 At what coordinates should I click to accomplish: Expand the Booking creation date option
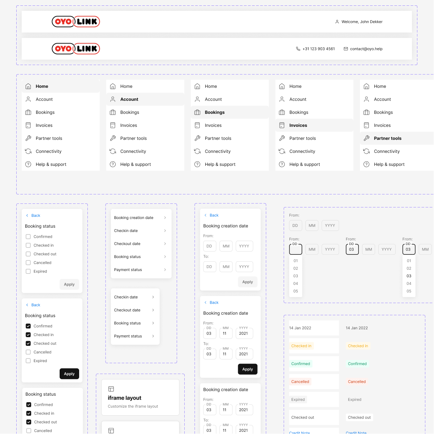pos(134,218)
